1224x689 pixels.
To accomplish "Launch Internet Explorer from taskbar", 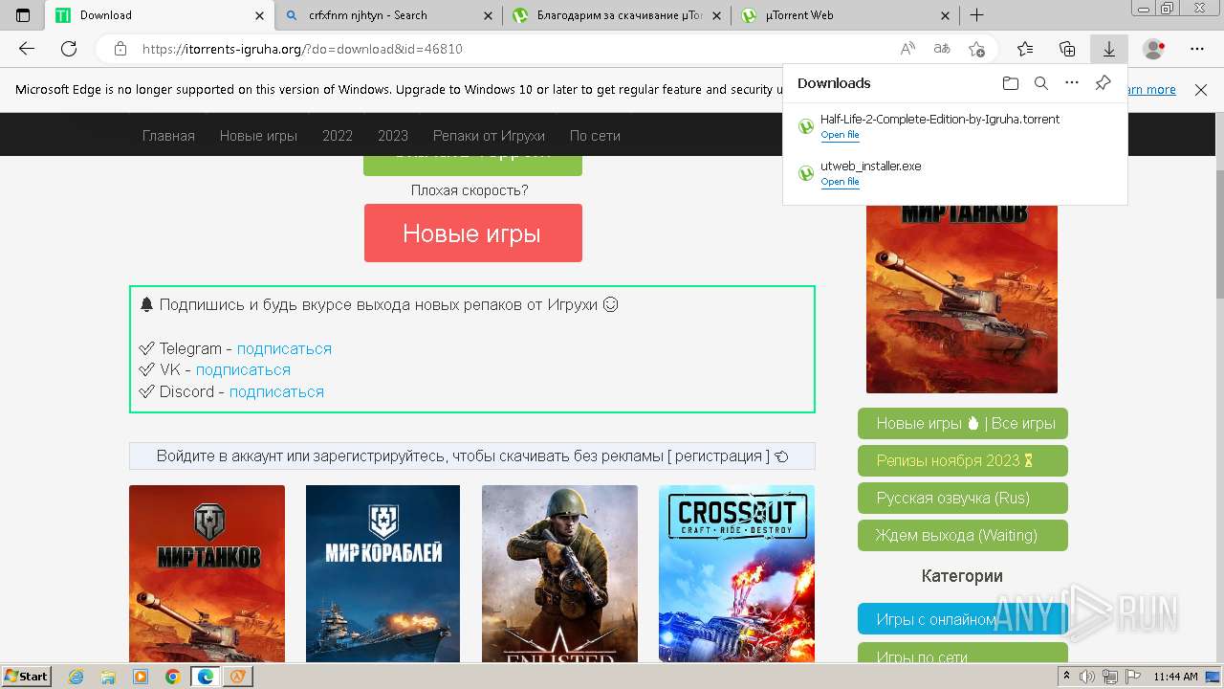I will 76,677.
